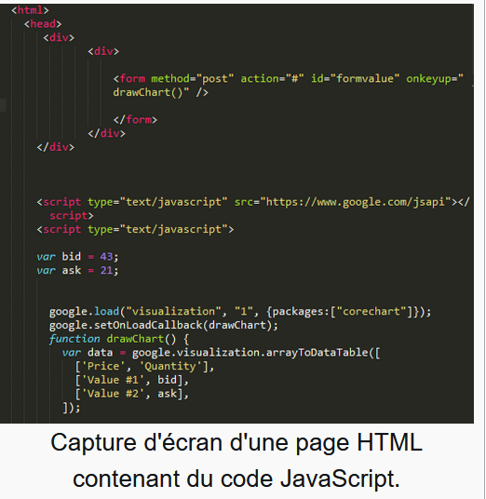
Task: Click the var bid declaration
Action: pos(77,257)
